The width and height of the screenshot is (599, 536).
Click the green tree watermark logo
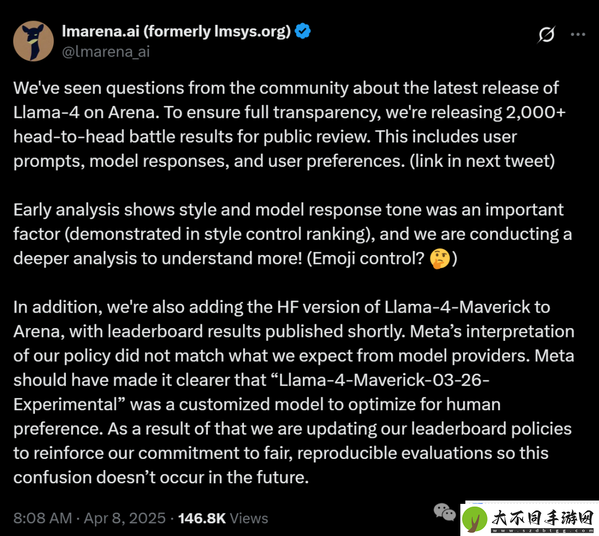[474, 519]
